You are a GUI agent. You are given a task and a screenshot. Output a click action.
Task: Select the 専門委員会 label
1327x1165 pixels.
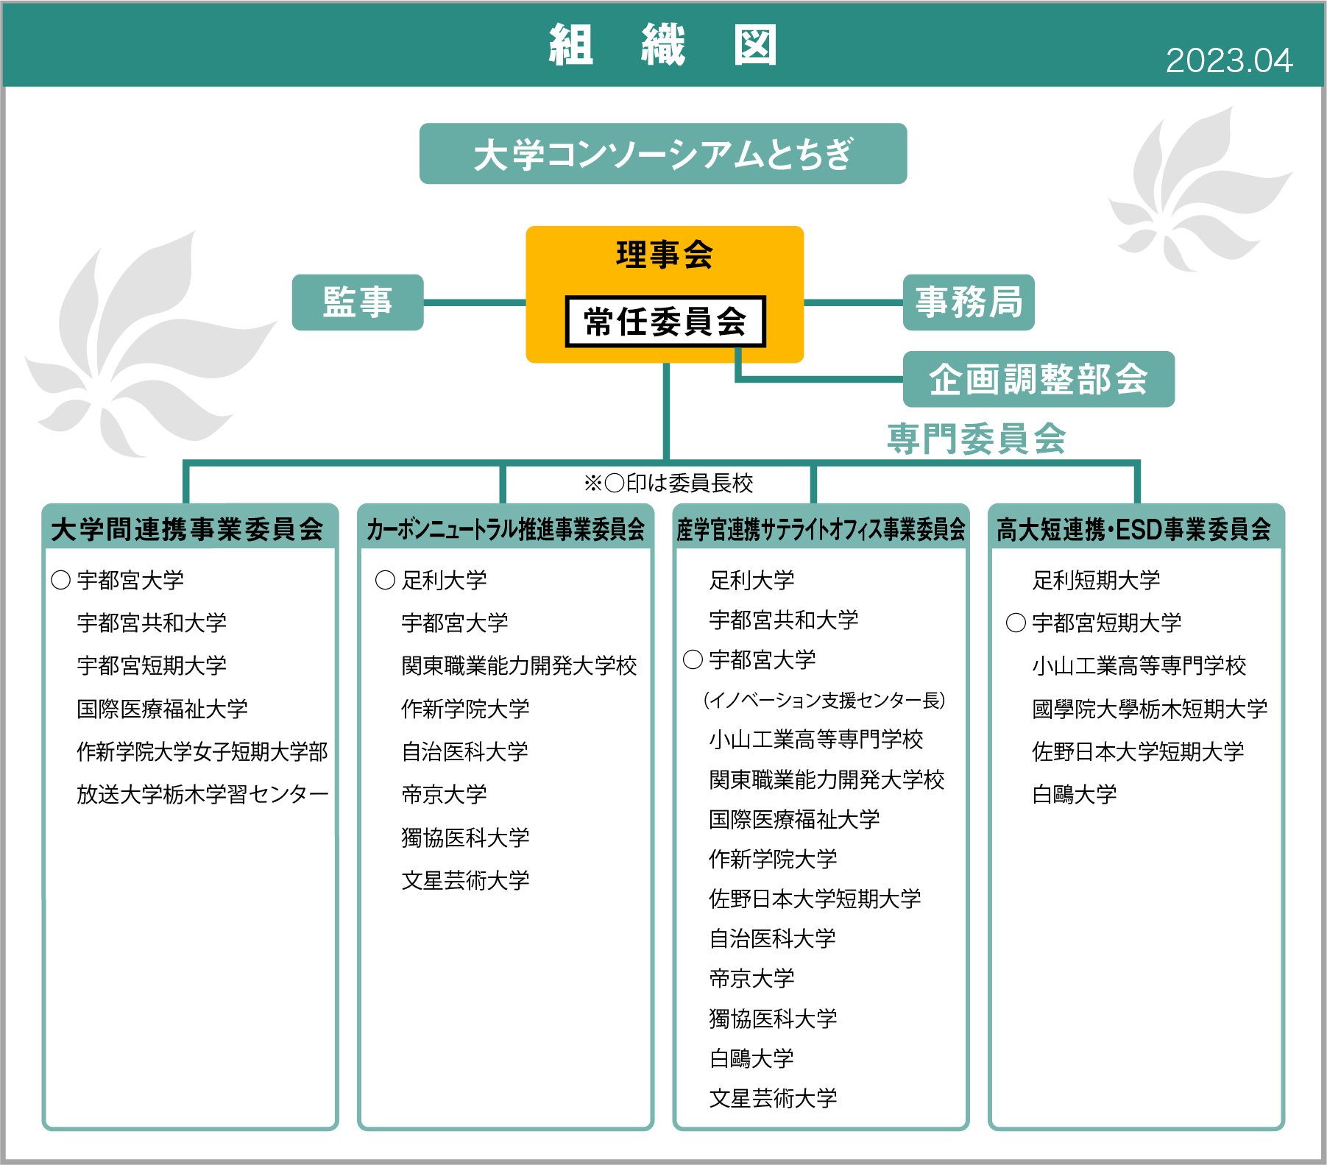pyautogui.click(x=976, y=439)
